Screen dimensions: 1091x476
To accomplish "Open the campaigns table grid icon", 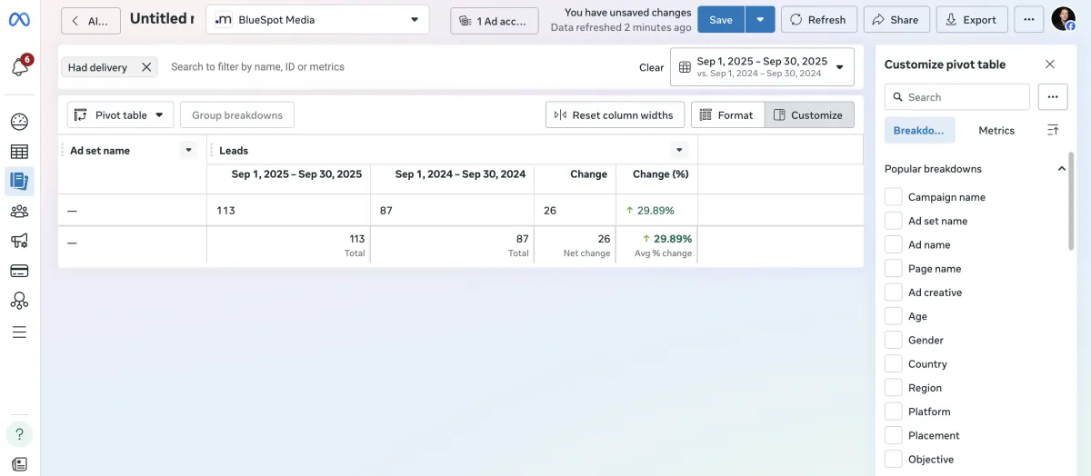I will (x=19, y=152).
